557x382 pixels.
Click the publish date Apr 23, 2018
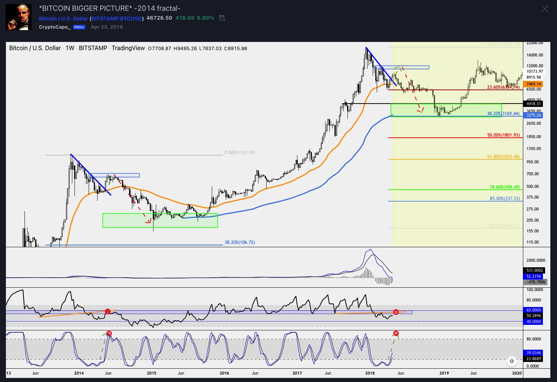[107, 27]
